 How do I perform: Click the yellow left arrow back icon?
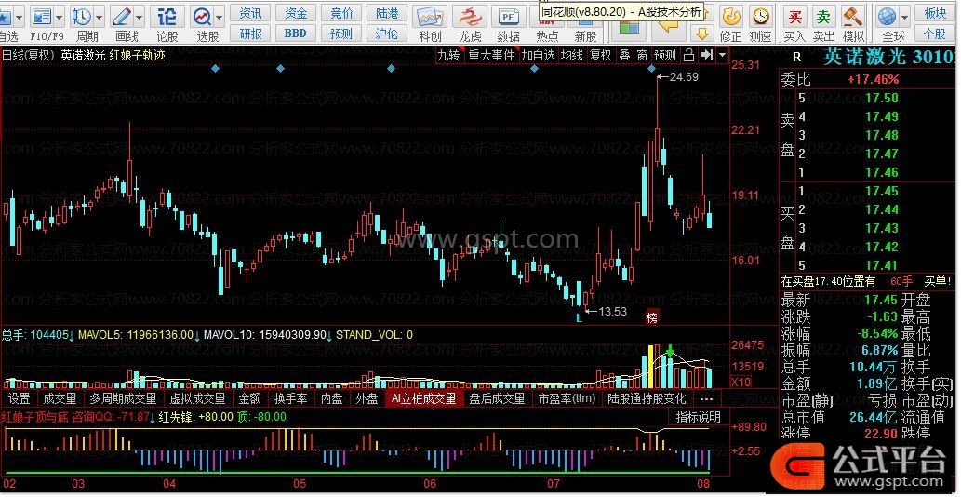tap(667, 28)
